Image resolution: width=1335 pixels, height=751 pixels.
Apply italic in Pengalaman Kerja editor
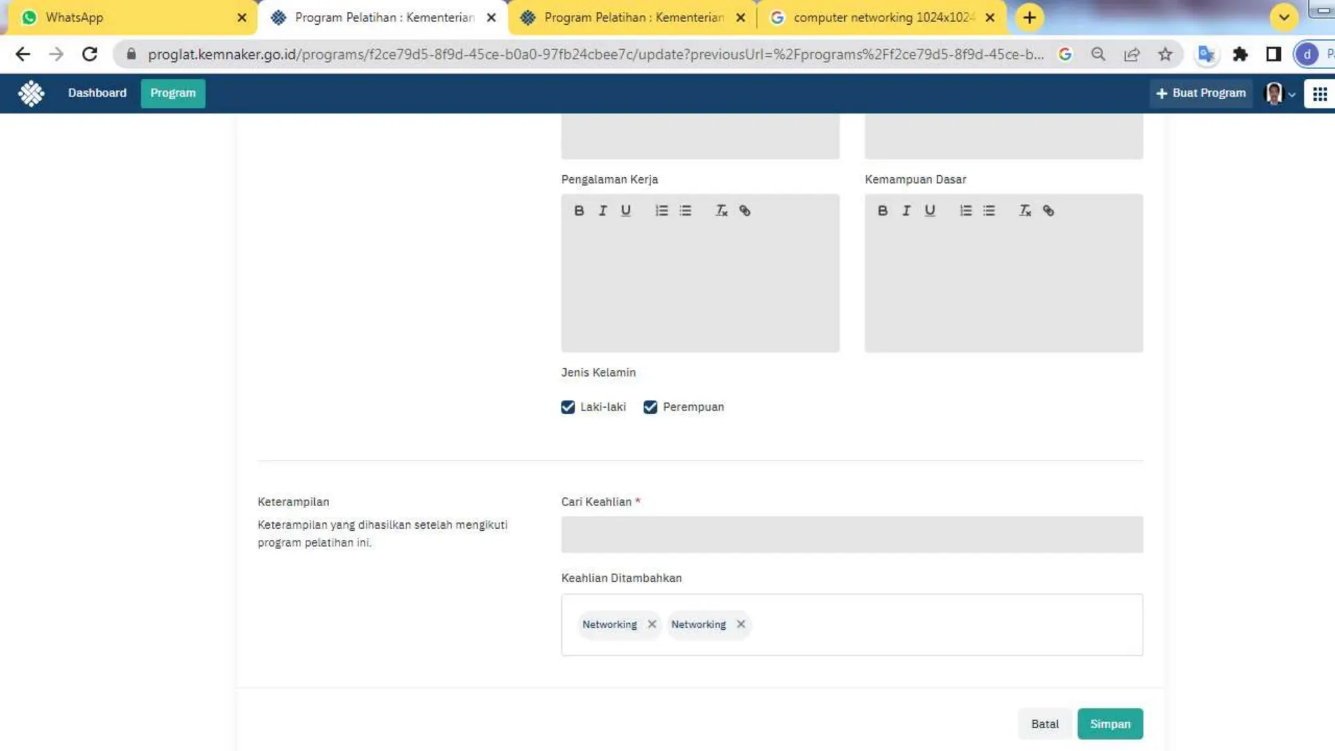pos(602,210)
